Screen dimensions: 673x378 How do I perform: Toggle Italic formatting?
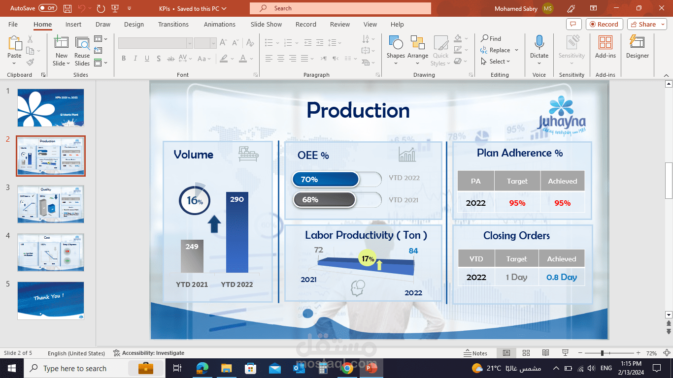[135, 59]
